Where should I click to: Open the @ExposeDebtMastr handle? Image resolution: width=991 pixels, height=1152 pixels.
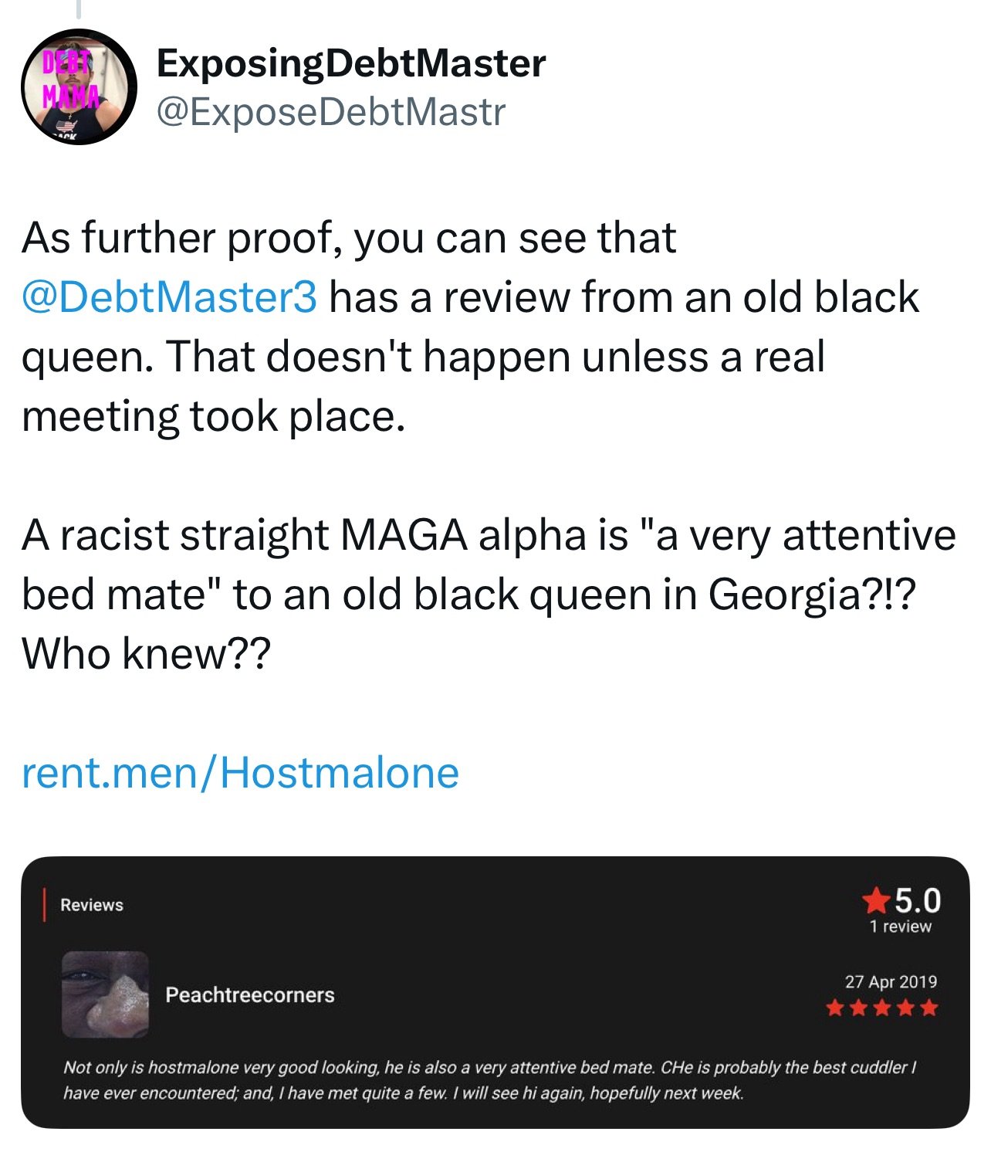point(330,112)
